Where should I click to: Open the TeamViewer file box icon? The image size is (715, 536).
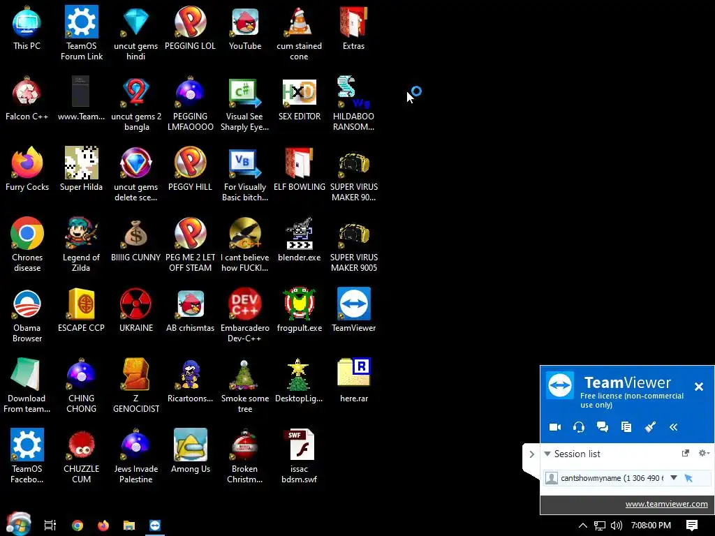(626, 427)
